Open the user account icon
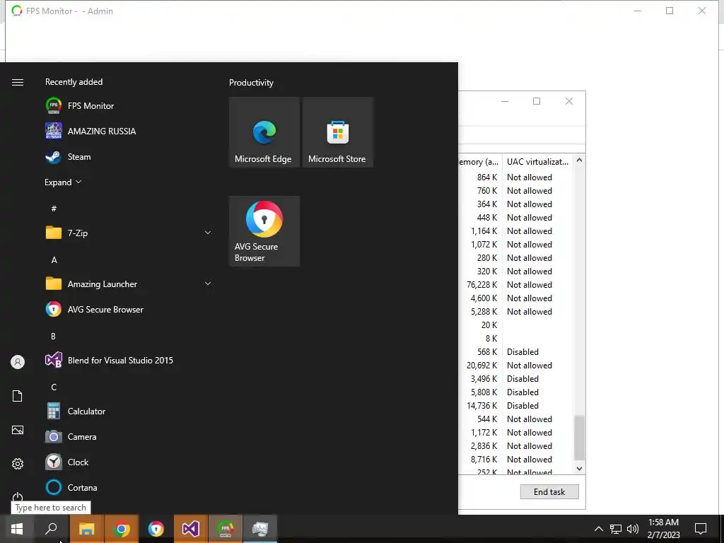Viewport: 724px width, 543px height. click(18, 362)
